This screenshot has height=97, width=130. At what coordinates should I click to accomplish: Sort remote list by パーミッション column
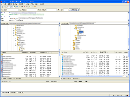click(x=119, y=52)
